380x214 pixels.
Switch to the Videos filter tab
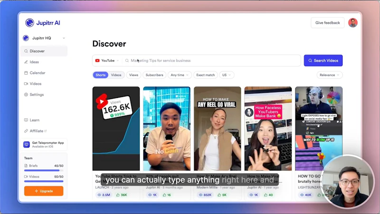click(116, 75)
